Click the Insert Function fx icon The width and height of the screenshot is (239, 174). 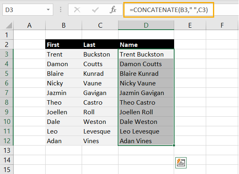[x=113, y=10]
